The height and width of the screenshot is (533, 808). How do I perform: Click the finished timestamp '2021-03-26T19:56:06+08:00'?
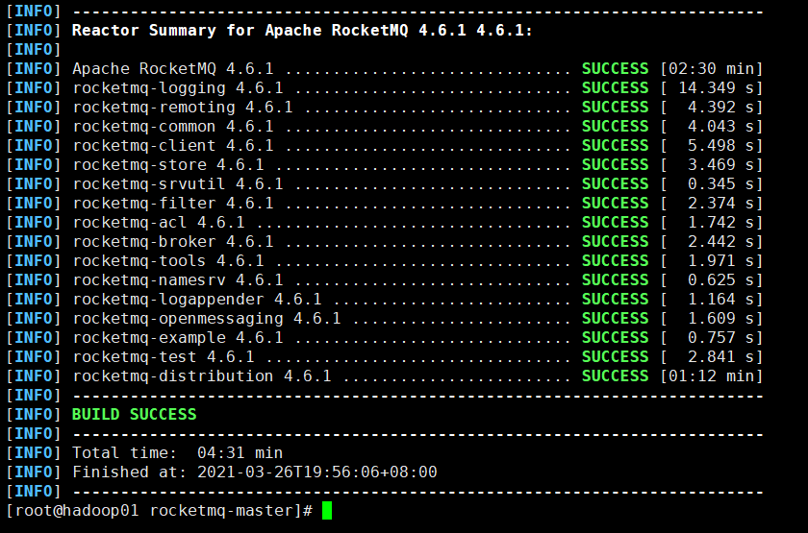[x=316, y=472]
